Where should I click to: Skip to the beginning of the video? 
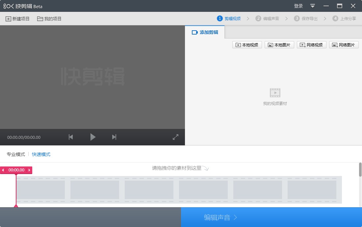70,137
